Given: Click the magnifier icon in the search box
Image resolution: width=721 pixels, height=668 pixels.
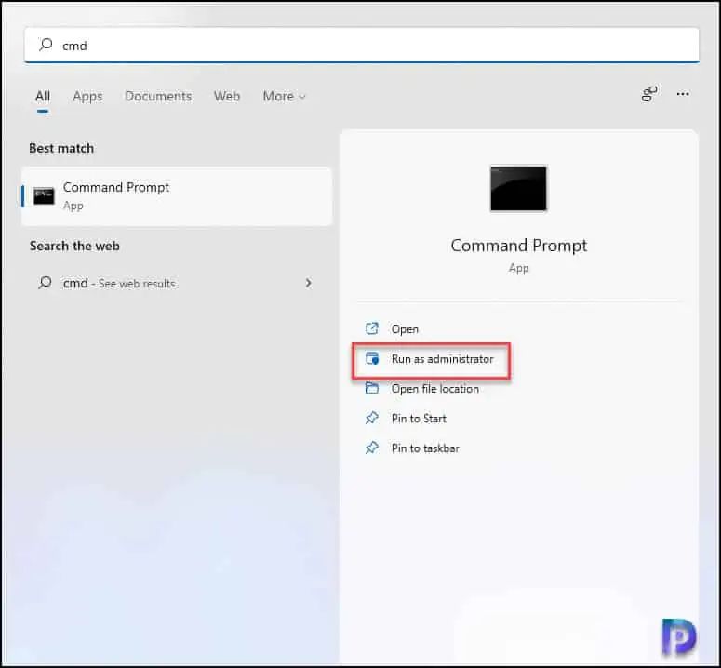Looking at the screenshot, I should coord(46,45).
